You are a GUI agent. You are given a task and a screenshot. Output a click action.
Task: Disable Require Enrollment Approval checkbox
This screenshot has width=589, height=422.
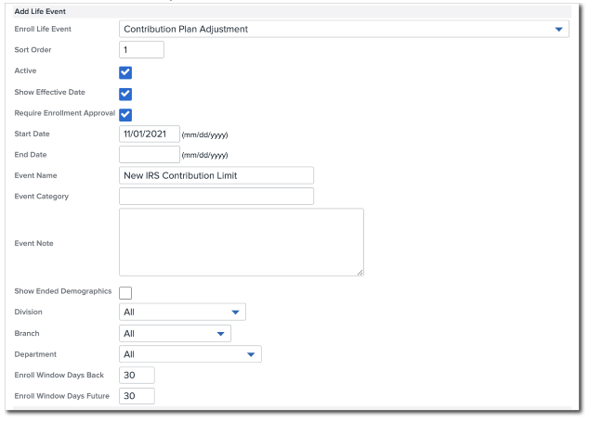pos(125,115)
